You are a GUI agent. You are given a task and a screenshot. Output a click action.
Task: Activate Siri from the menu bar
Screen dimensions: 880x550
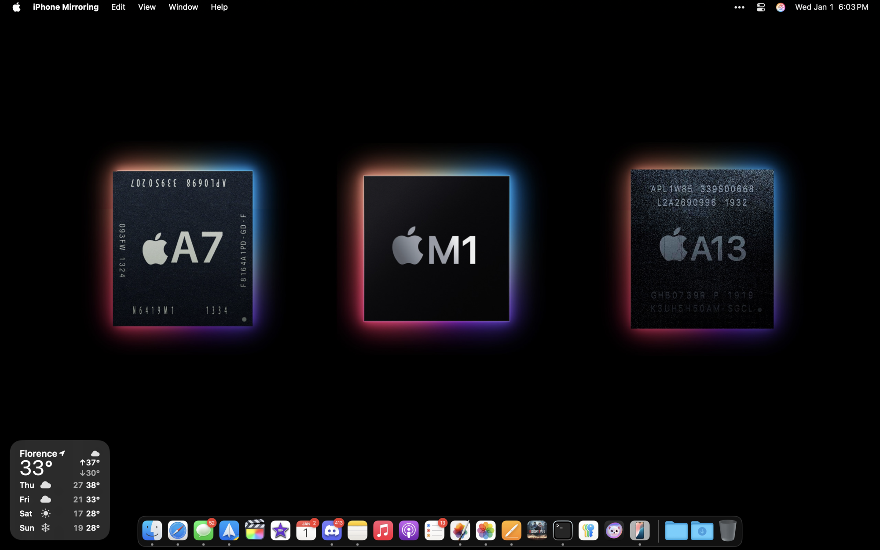pyautogui.click(x=781, y=7)
